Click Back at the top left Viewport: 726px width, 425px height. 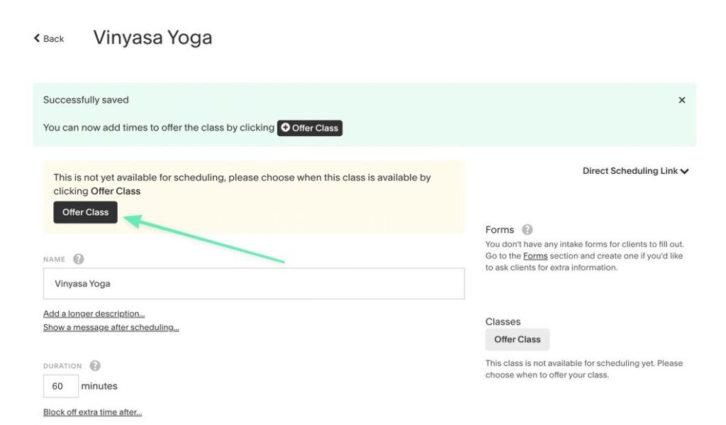tap(52, 38)
